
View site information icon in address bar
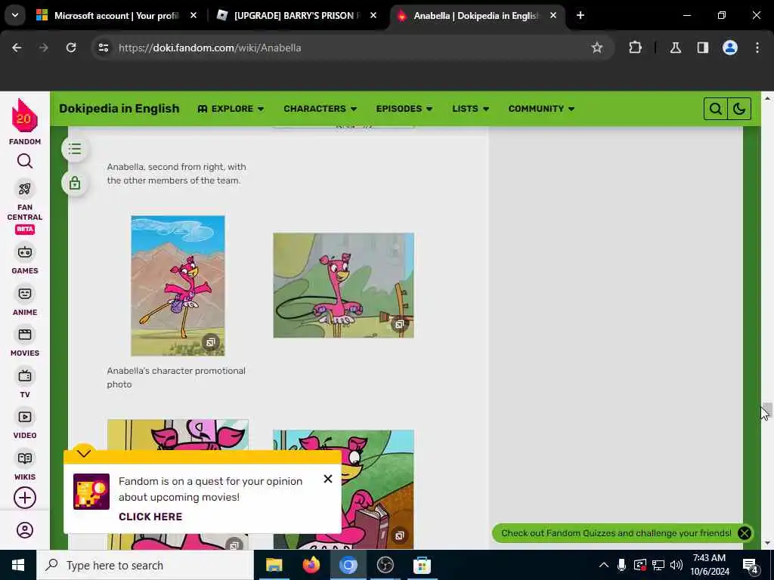coord(103,48)
